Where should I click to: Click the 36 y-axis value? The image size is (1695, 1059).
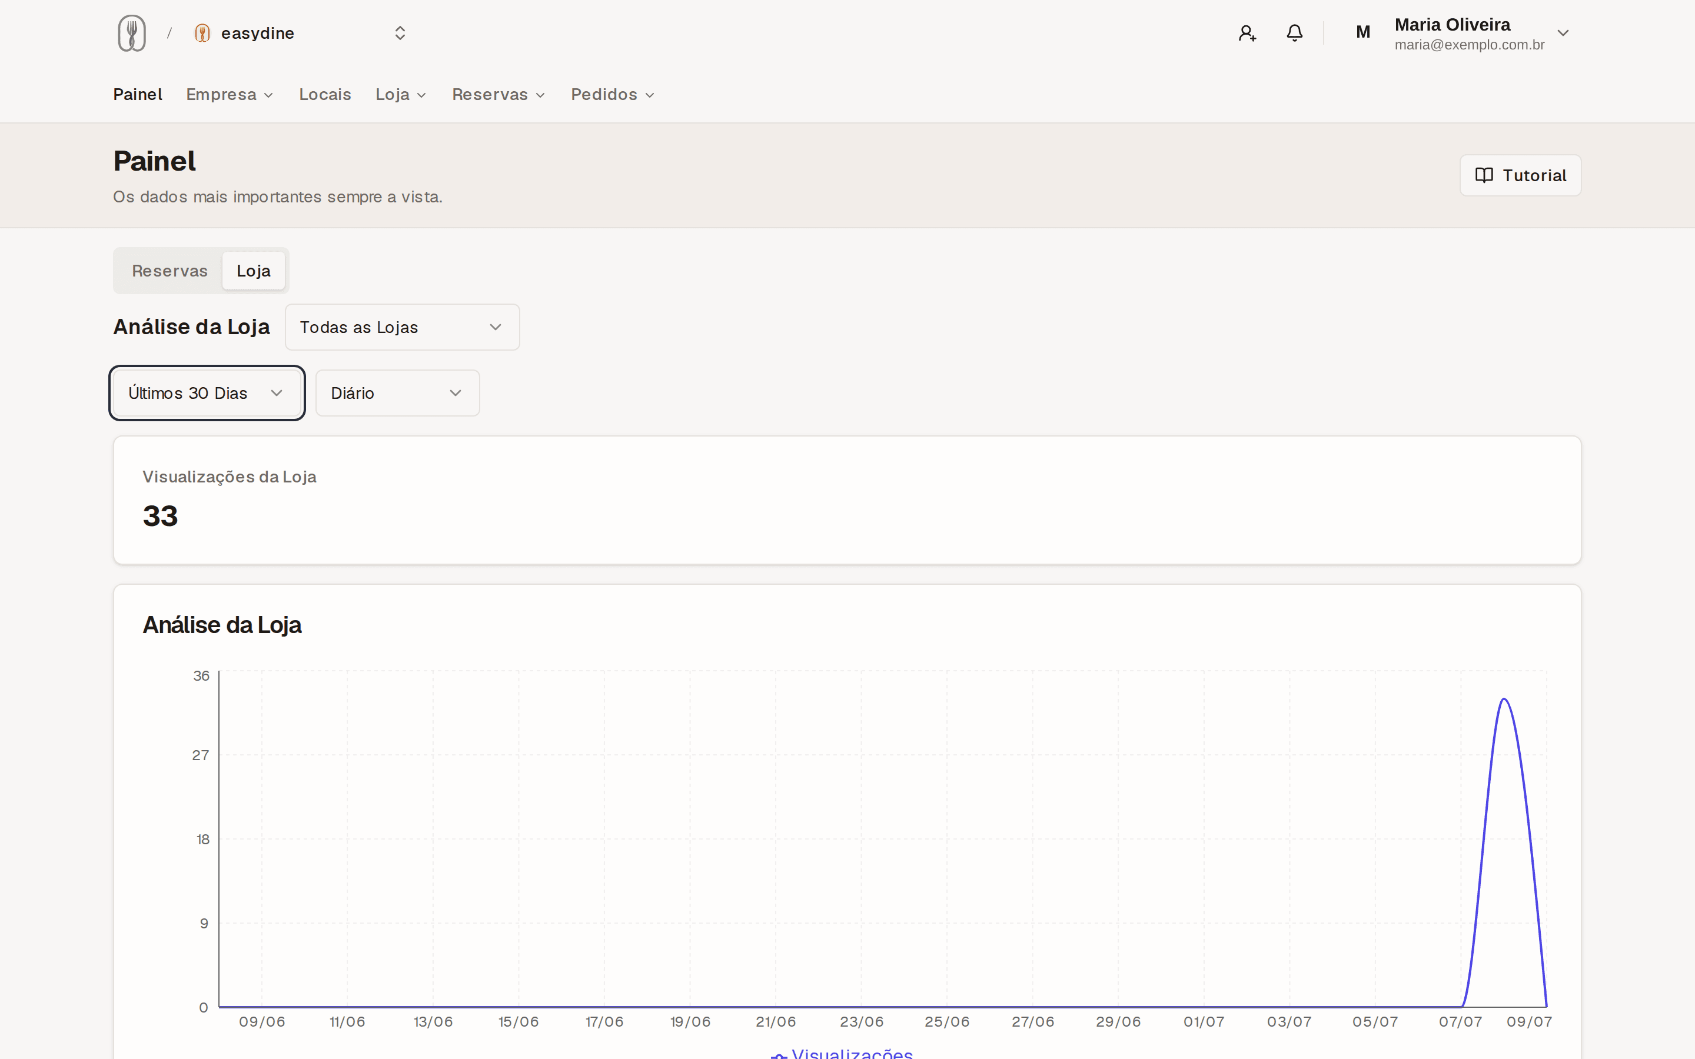201,676
